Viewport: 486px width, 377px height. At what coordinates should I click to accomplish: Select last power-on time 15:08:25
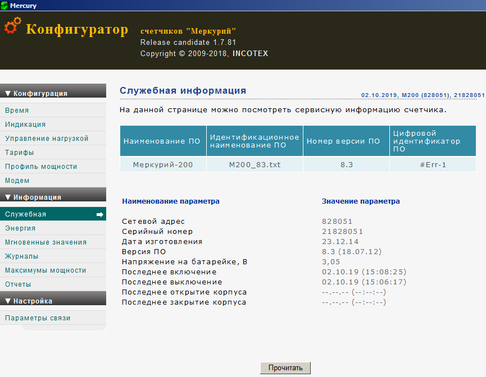384,272
